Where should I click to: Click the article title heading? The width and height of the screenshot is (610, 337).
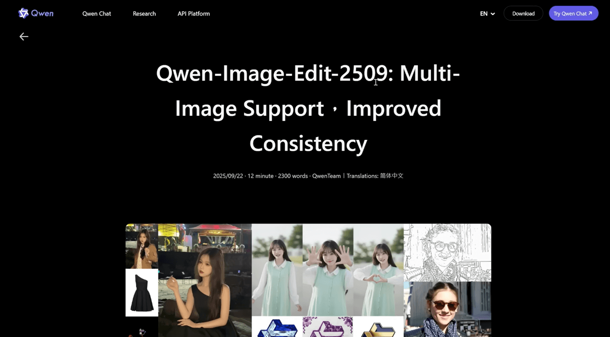click(x=308, y=108)
